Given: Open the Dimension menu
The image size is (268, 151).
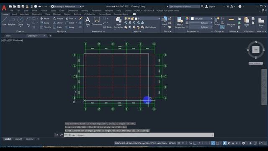Looking at the screenshot, I should [x=73, y=10].
